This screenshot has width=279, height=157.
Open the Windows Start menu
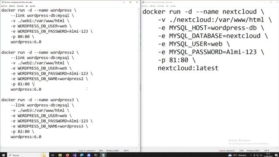(3, 155)
